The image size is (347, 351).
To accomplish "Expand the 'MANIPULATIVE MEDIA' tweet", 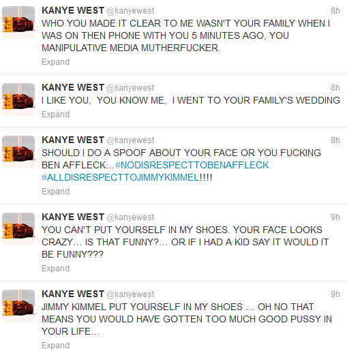I will point(55,62).
